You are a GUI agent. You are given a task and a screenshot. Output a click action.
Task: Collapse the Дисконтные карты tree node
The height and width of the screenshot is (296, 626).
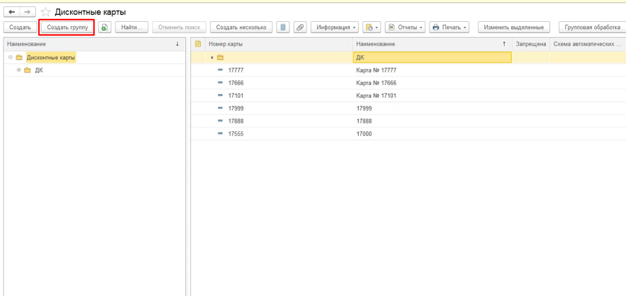[11, 58]
